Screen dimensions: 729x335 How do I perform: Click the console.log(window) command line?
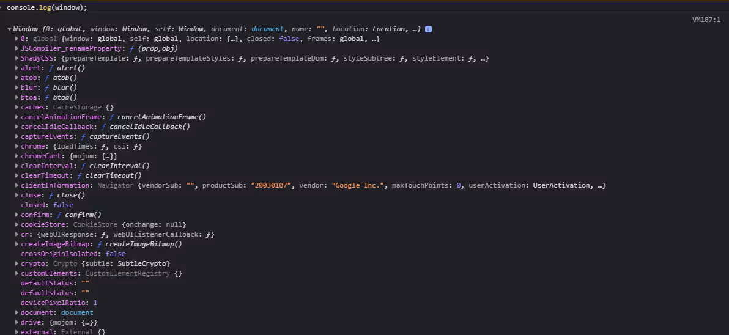tap(46, 7)
